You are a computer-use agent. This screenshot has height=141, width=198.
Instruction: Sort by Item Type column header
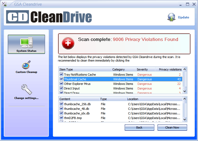pyautogui.click(x=85, y=69)
